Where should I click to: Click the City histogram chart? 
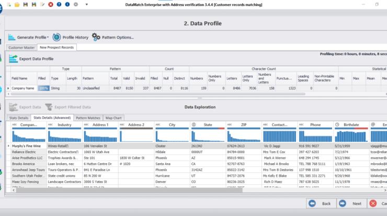172,136
